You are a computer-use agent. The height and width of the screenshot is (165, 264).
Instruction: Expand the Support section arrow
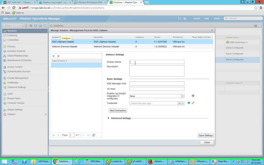click(46, 114)
